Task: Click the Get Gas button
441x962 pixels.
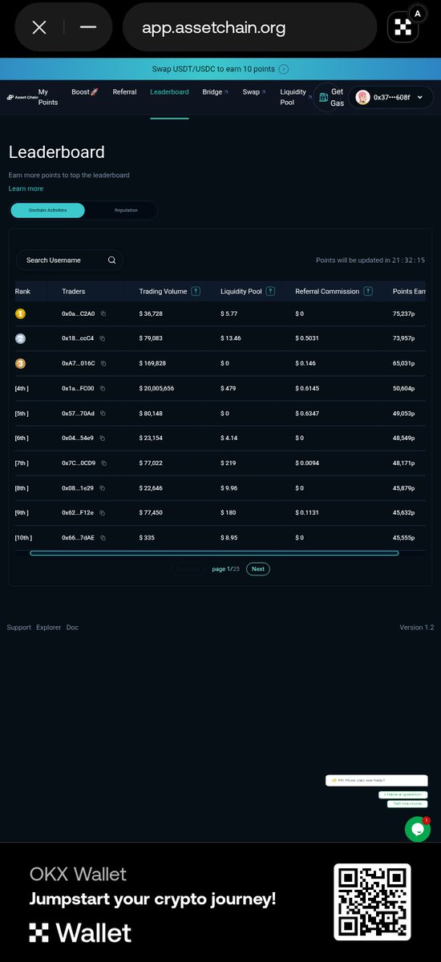Action: point(330,97)
